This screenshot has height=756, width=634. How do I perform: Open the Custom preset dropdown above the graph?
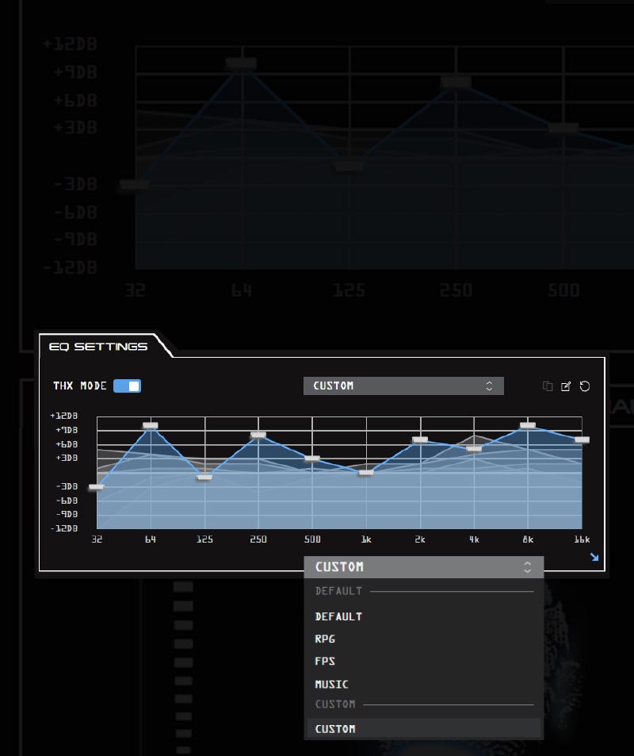pyautogui.click(x=403, y=386)
